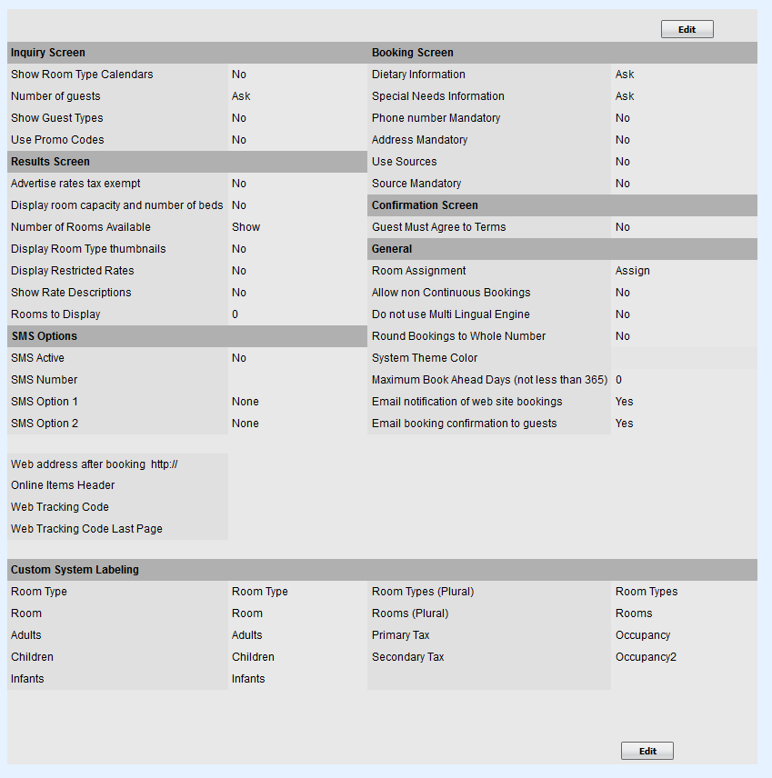Screen dimensions: 772x778
Task: Click the Rooms (Plural) label
Action: [410, 613]
